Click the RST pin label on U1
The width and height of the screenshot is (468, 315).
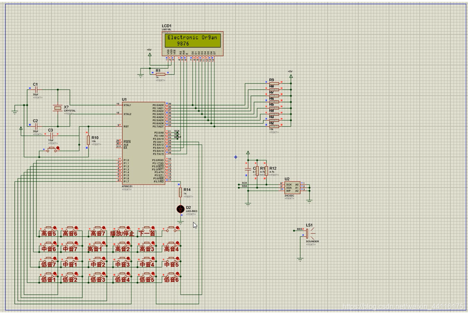[126, 126]
